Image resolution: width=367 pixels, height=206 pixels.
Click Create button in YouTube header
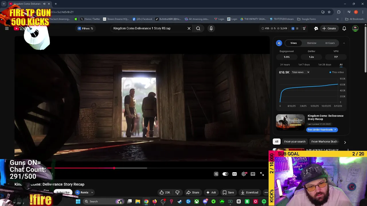pyautogui.click(x=329, y=28)
